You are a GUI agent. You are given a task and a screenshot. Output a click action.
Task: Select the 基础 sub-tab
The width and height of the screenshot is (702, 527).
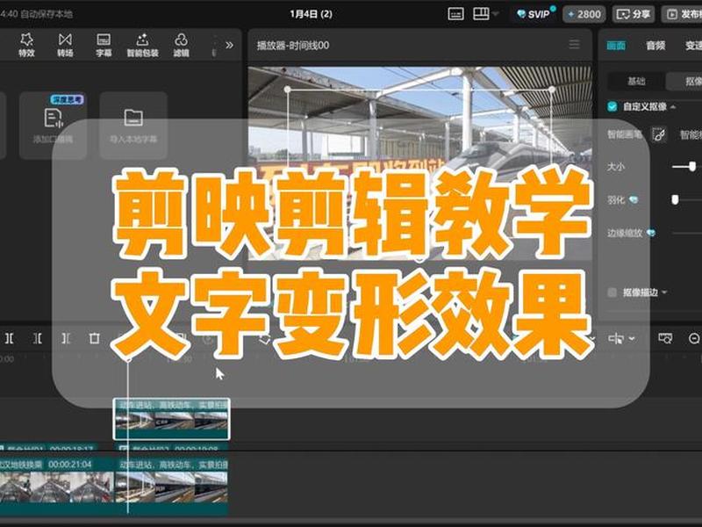(x=636, y=81)
